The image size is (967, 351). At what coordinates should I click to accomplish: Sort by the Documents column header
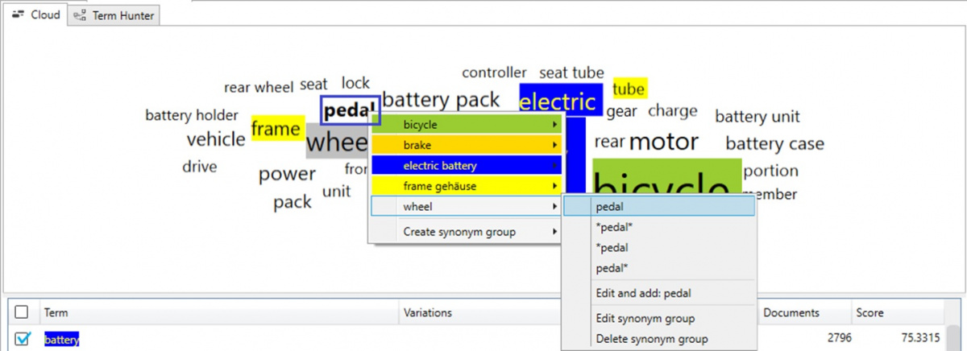(805, 312)
